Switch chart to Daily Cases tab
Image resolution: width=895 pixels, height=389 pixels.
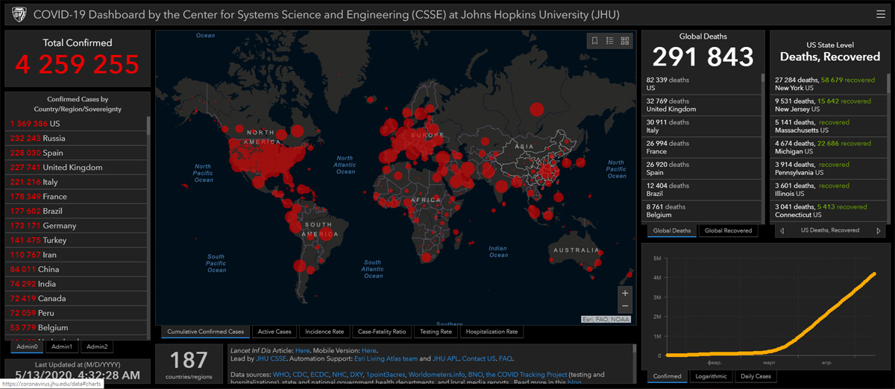(756, 376)
